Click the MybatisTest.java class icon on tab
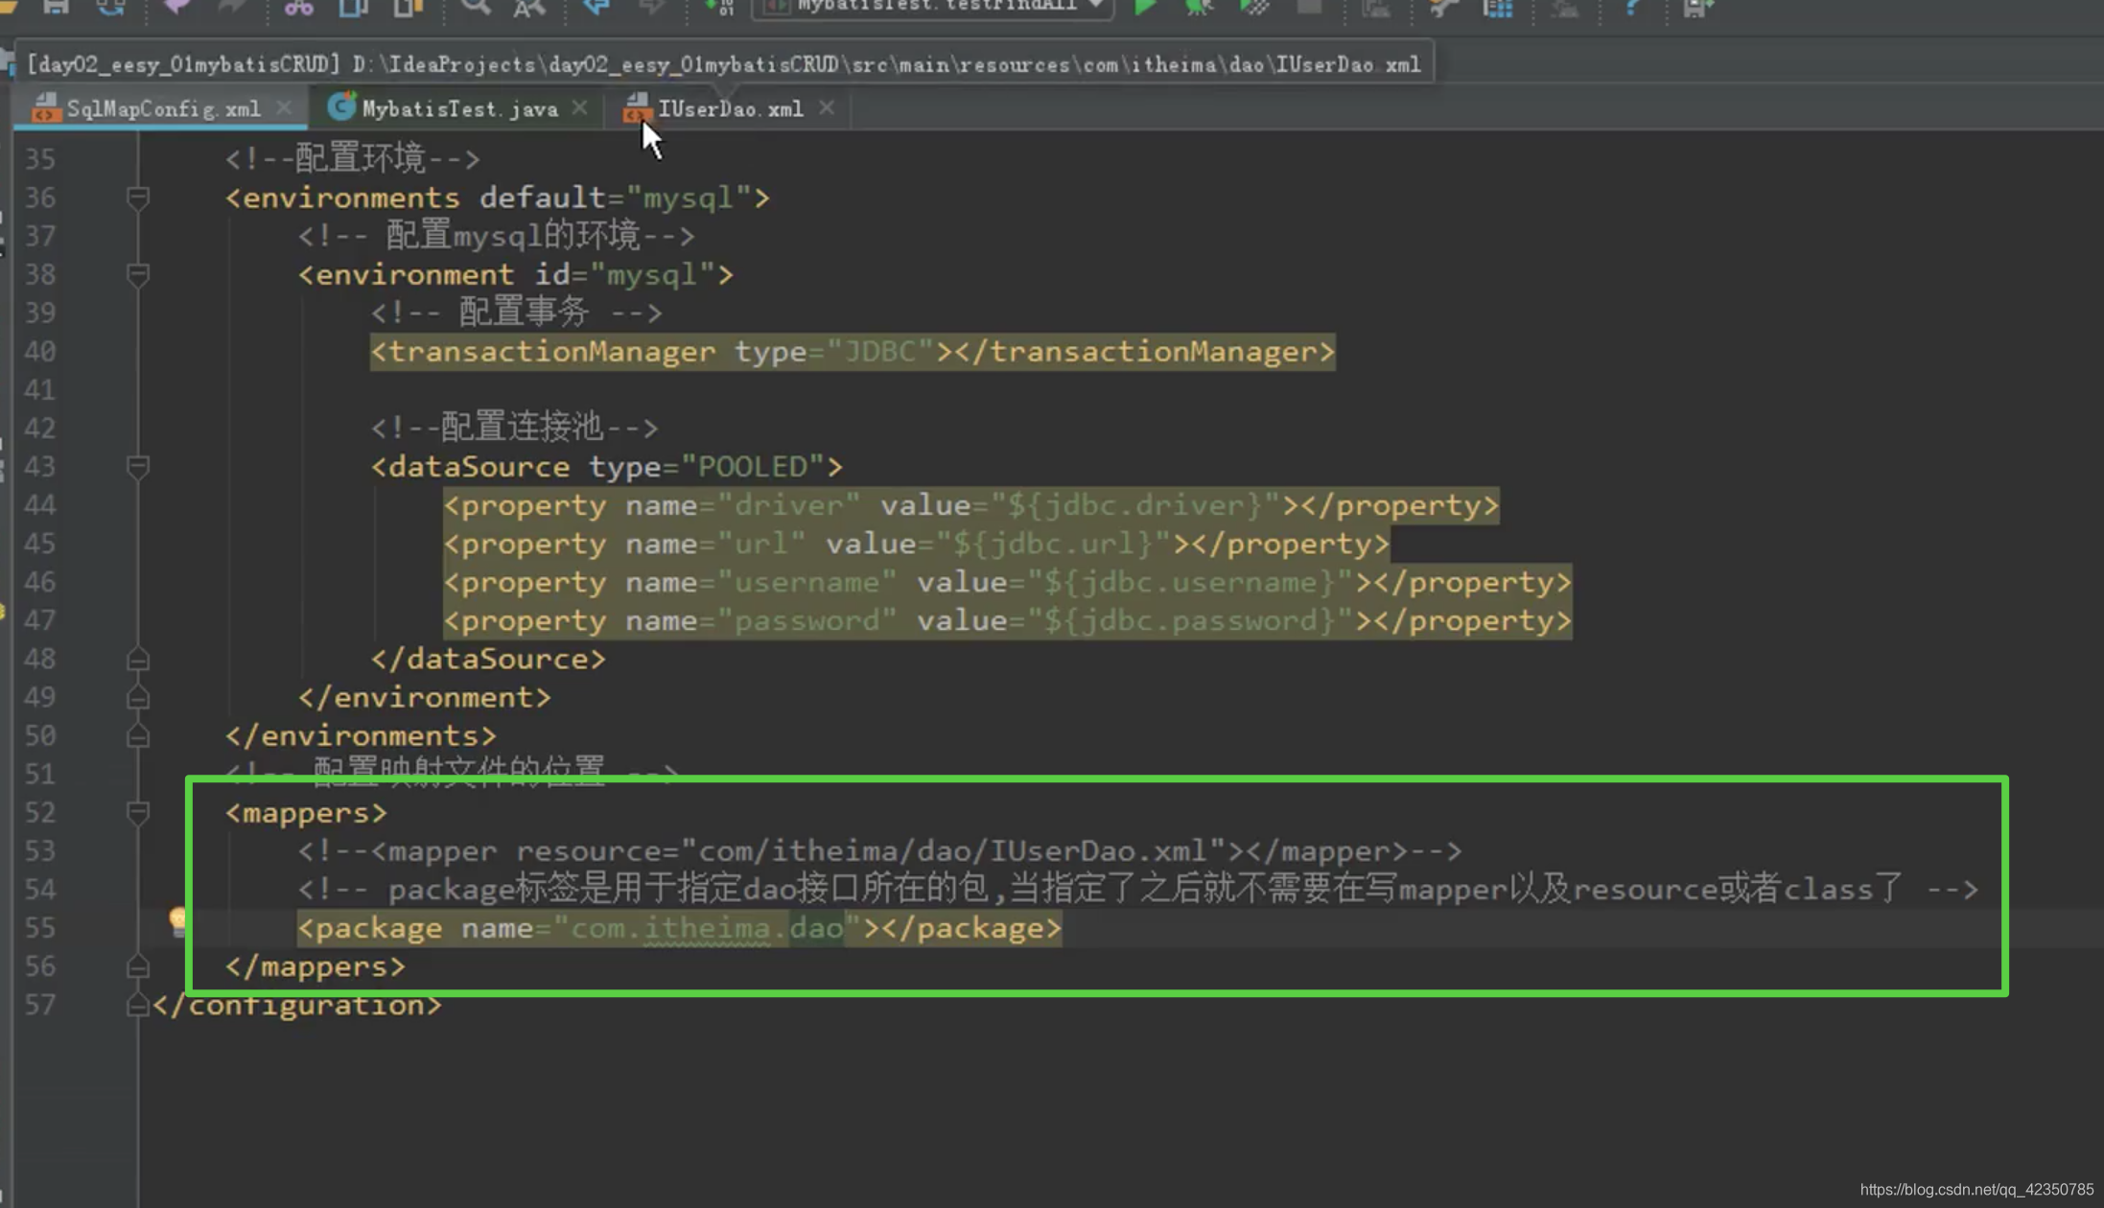The height and width of the screenshot is (1208, 2104). click(341, 106)
